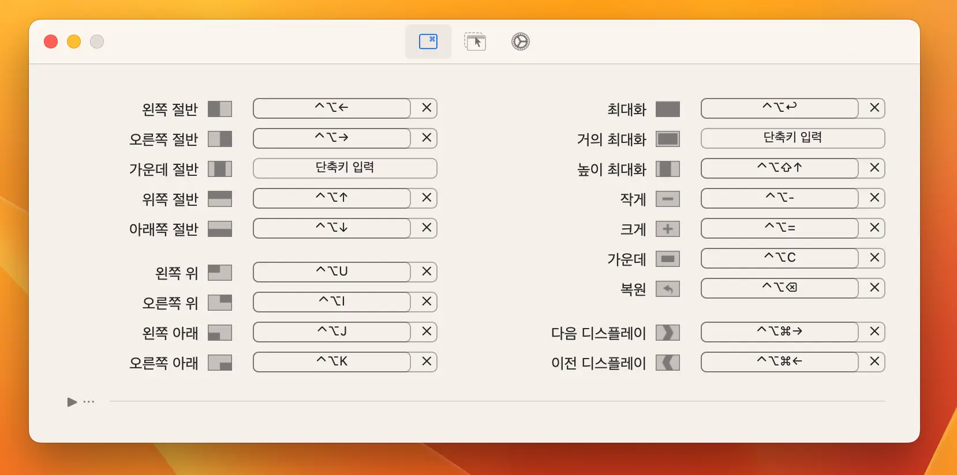
Task: Click the 오른쪽 절반 right-half icon
Action: (220, 139)
